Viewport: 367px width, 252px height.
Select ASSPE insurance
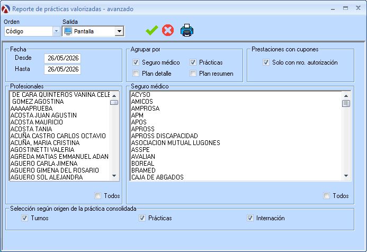236,149
